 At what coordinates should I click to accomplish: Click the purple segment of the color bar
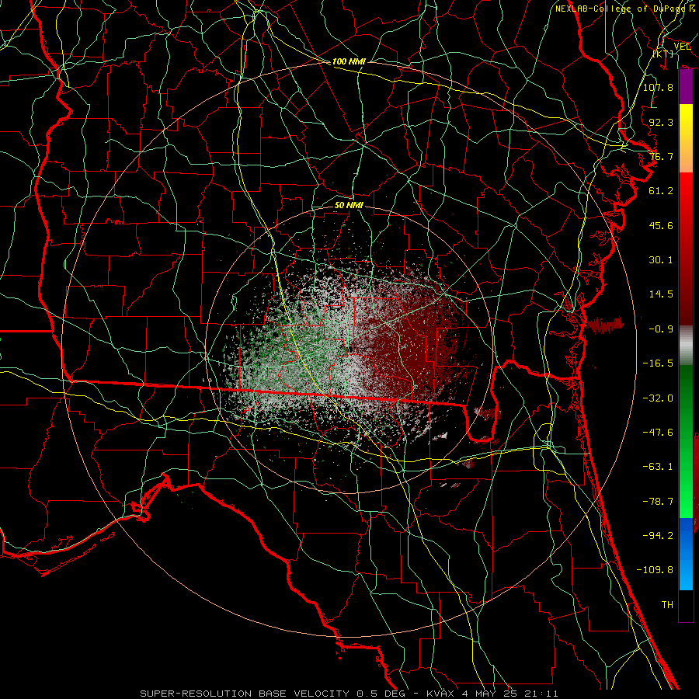[686, 87]
